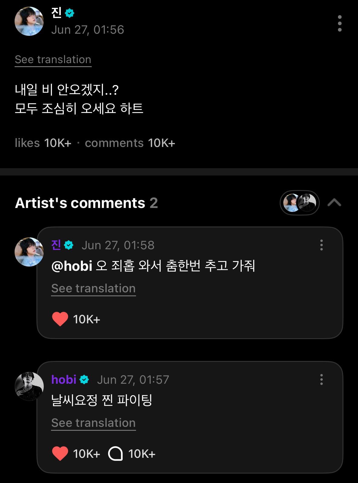Open replies on hobi's comment via bubble icon
358x483 pixels.
(x=115, y=454)
